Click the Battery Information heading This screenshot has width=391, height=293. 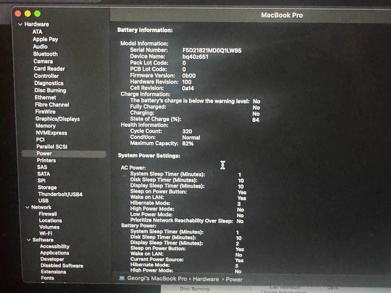tap(145, 30)
